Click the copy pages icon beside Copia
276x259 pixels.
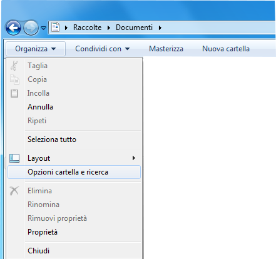tap(14, 79)
